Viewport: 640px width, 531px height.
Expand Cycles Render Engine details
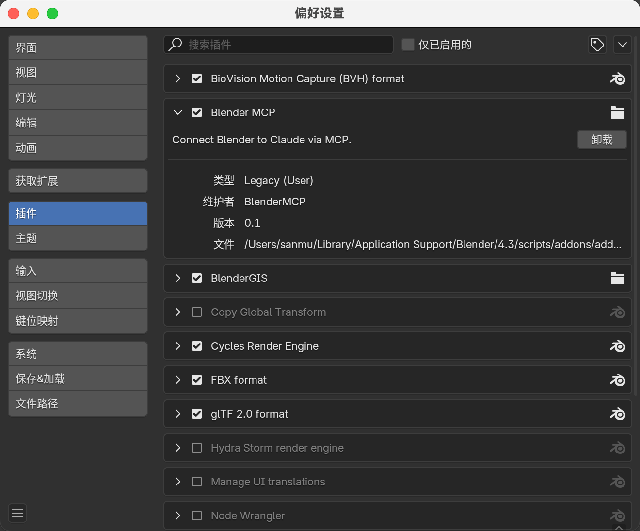click(178, 346)
